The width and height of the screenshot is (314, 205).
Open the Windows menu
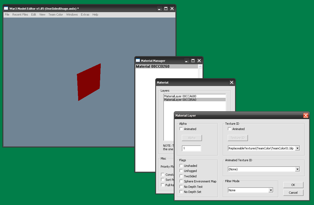(x=72, y=15)
